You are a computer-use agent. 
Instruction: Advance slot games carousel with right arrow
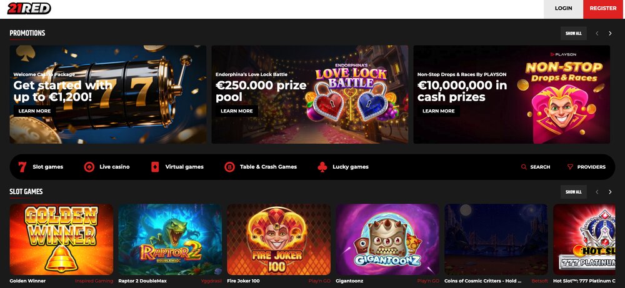click(x=610, y=192)
